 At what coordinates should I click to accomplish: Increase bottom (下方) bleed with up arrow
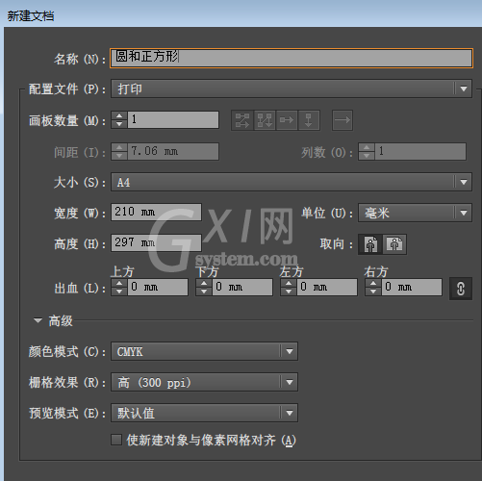tap(204, 283)
